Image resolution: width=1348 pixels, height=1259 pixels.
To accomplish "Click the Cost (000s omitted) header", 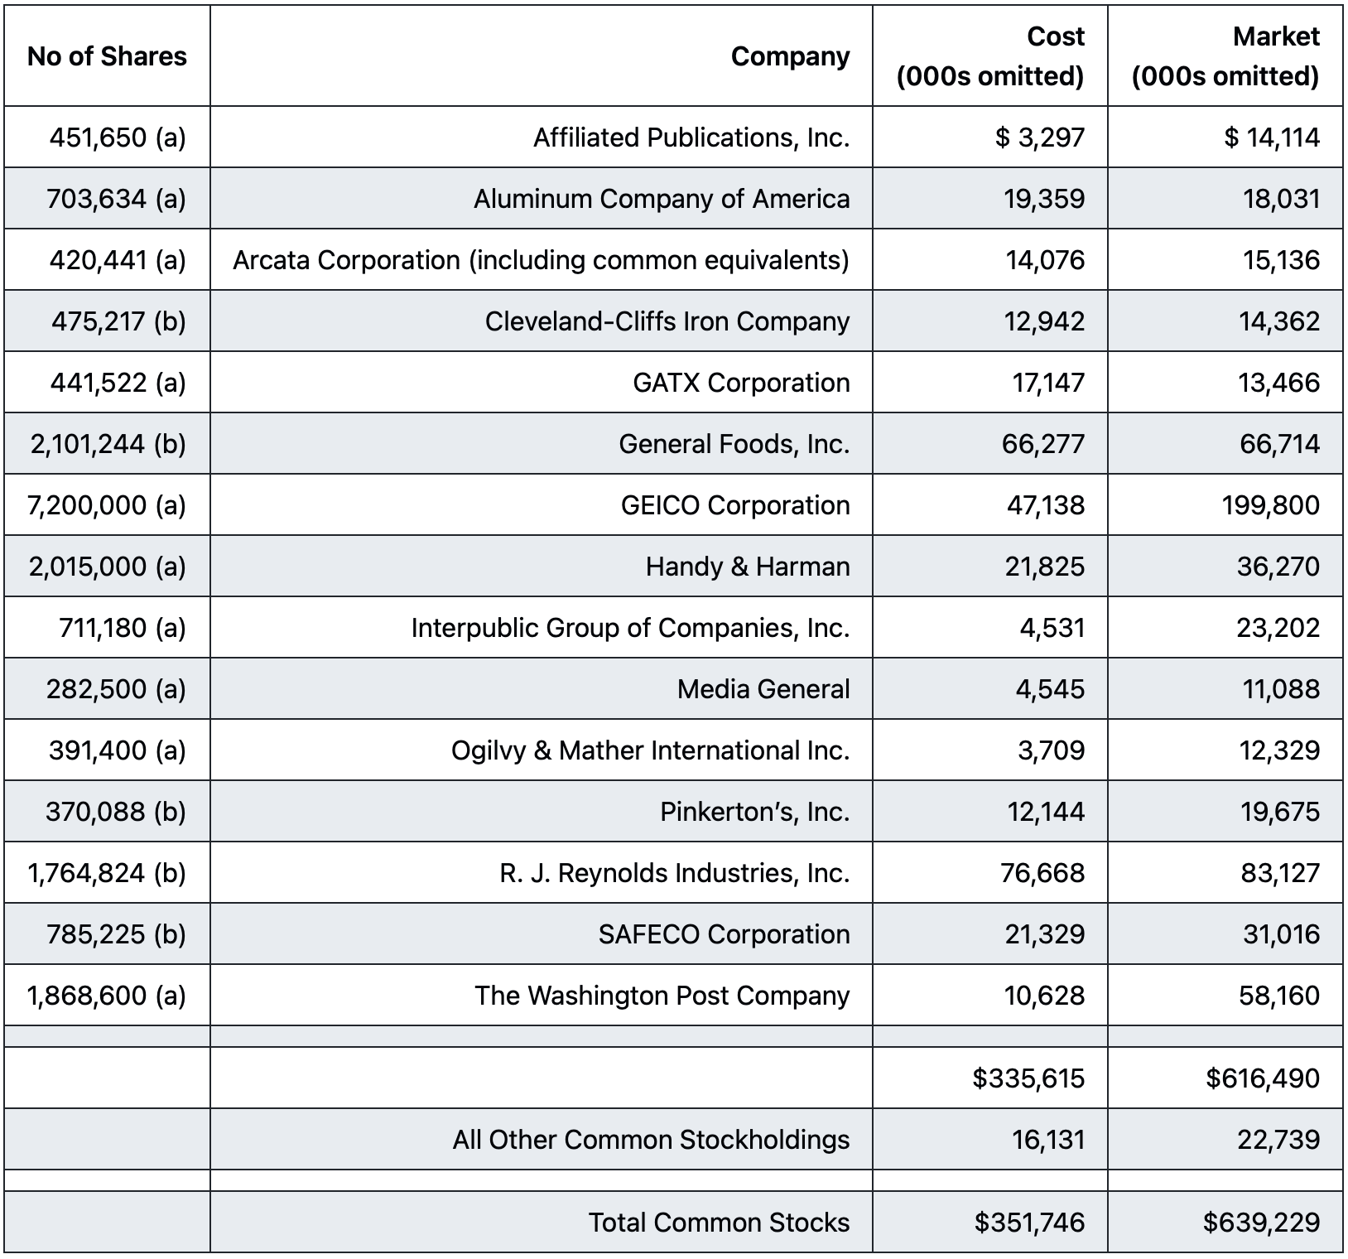I will [x=990, y=56].
